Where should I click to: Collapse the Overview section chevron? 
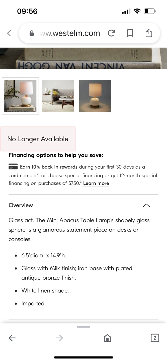click(146, 205)
